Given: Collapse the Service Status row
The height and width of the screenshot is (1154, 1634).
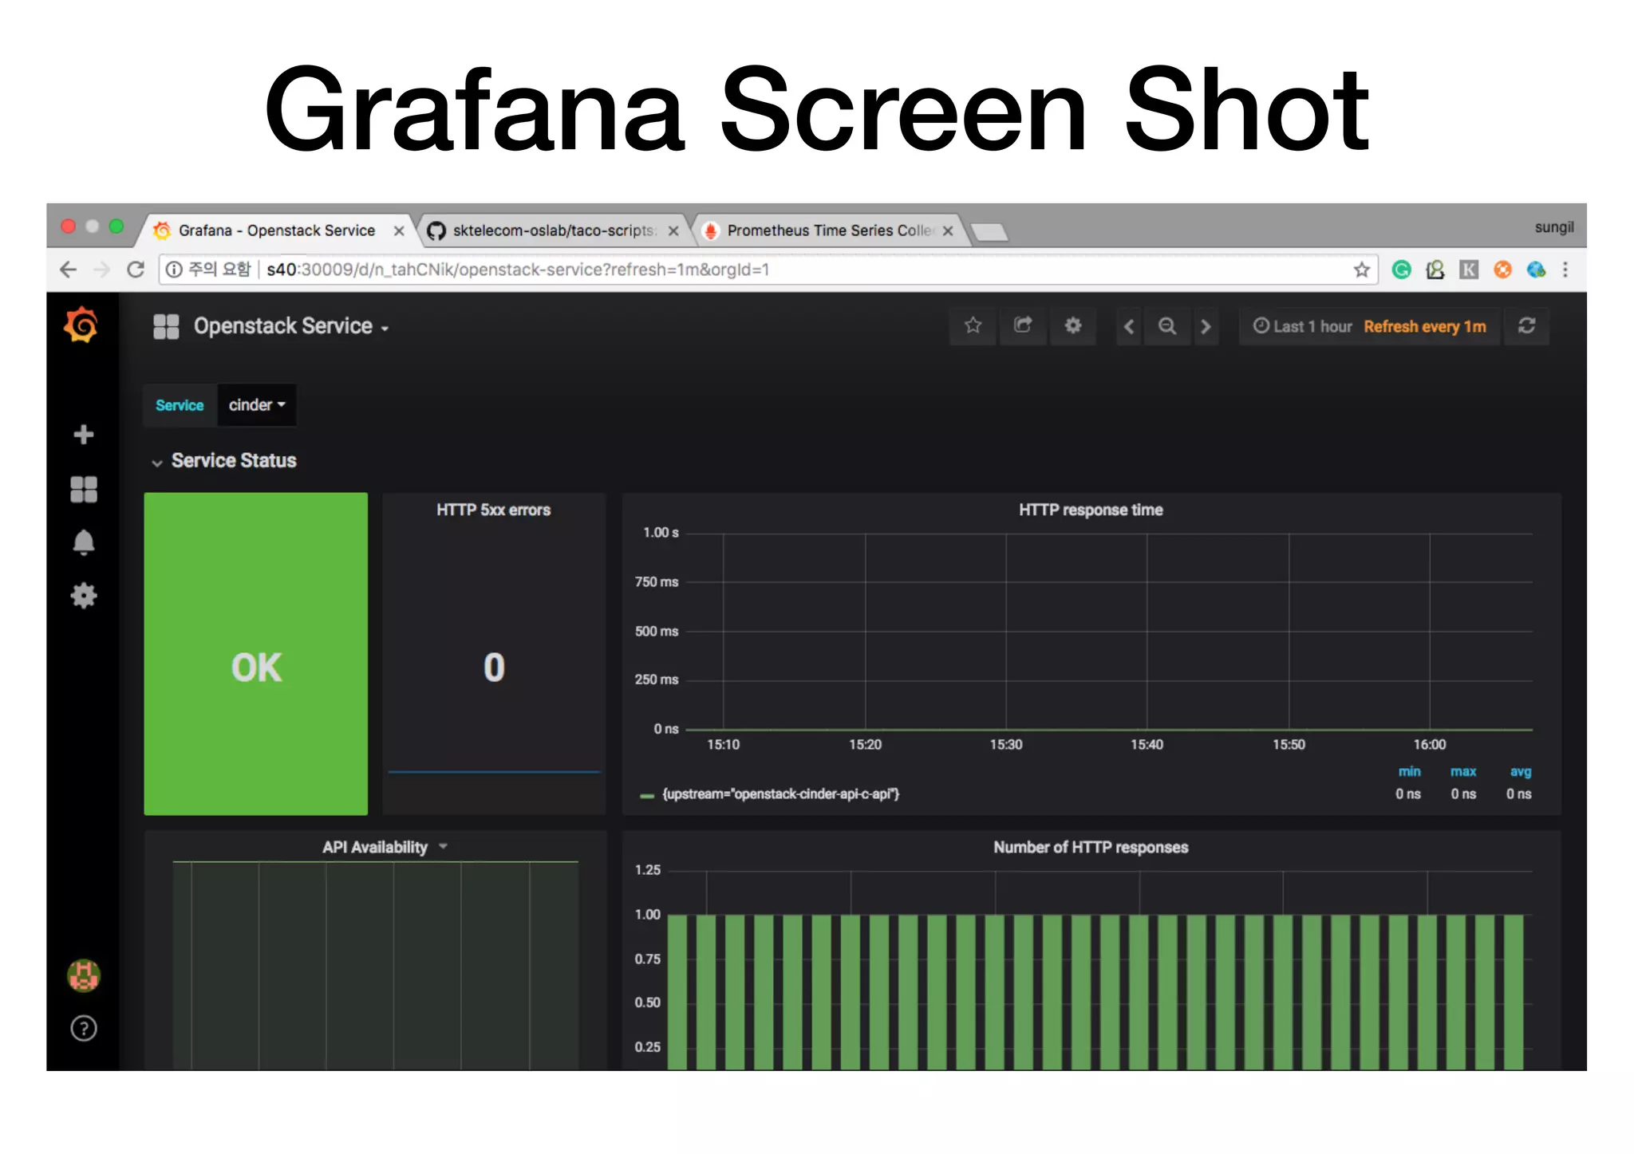Looking at the screenshot, I should [x=233, y=461].
